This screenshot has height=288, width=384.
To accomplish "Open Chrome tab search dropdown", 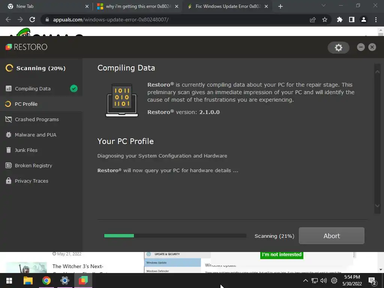I will coord(324,6).
